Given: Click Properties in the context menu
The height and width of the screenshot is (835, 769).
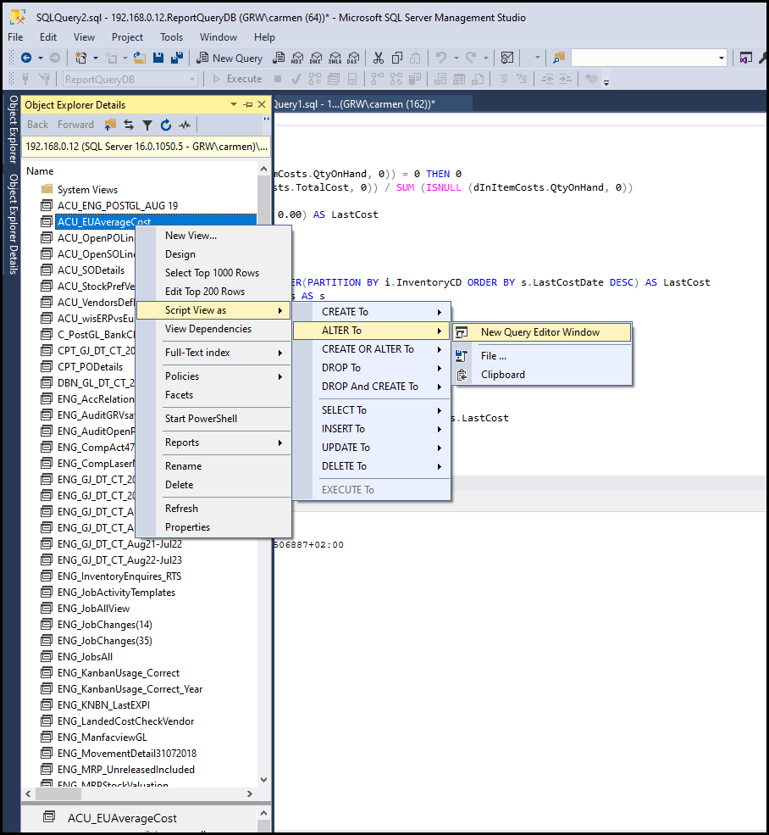Looking at the screenshot, I should click(x=187, y=527).
